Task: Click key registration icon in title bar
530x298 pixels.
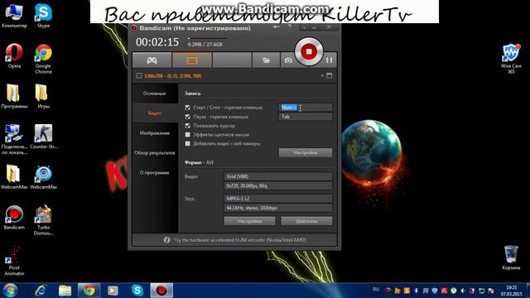Action: click(277, 27)
